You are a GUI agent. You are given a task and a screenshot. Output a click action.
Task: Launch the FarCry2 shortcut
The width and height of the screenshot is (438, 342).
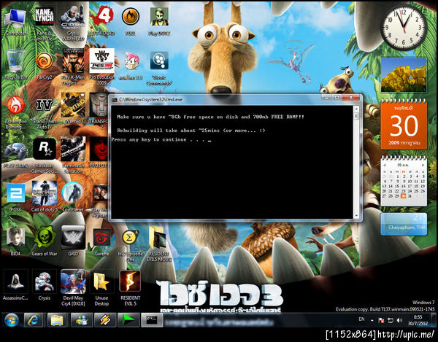[44, 65]
